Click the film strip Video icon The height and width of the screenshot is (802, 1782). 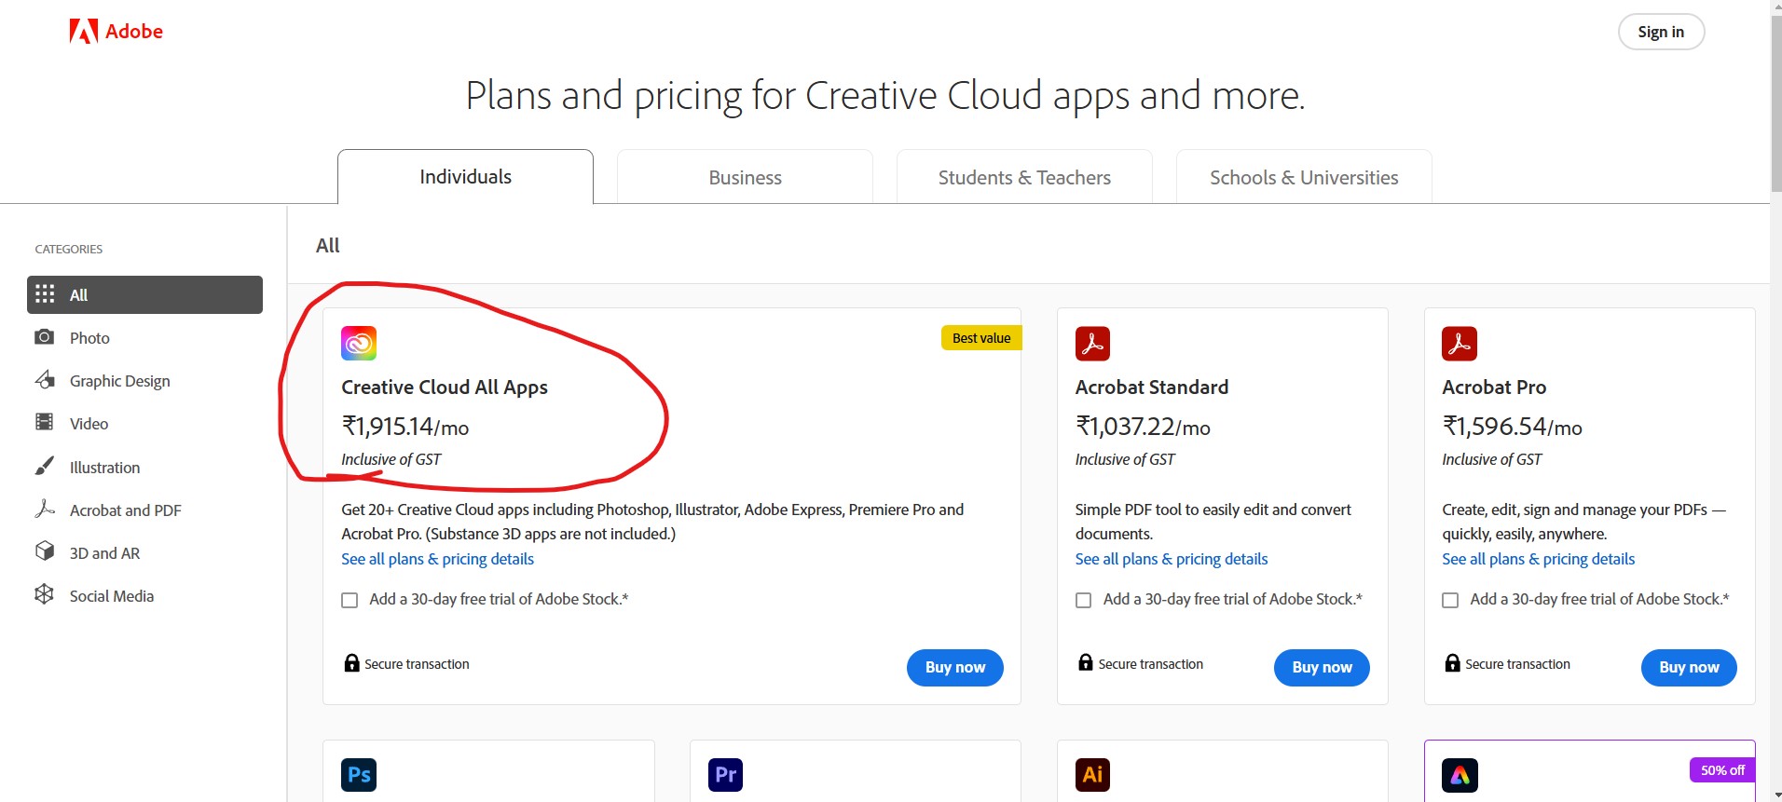(44, 422)
